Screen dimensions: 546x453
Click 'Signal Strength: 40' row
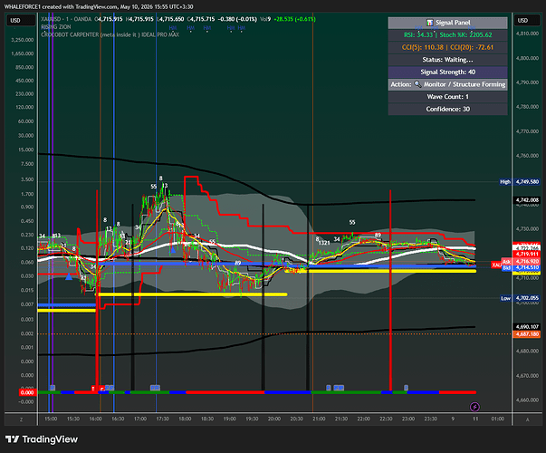448,72
